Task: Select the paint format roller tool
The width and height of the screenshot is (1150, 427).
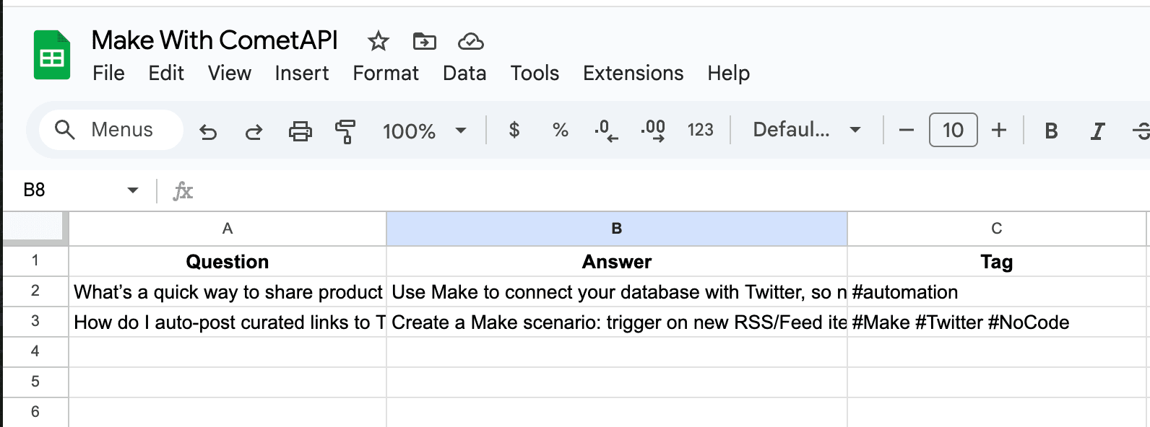Action: [345, 131]
